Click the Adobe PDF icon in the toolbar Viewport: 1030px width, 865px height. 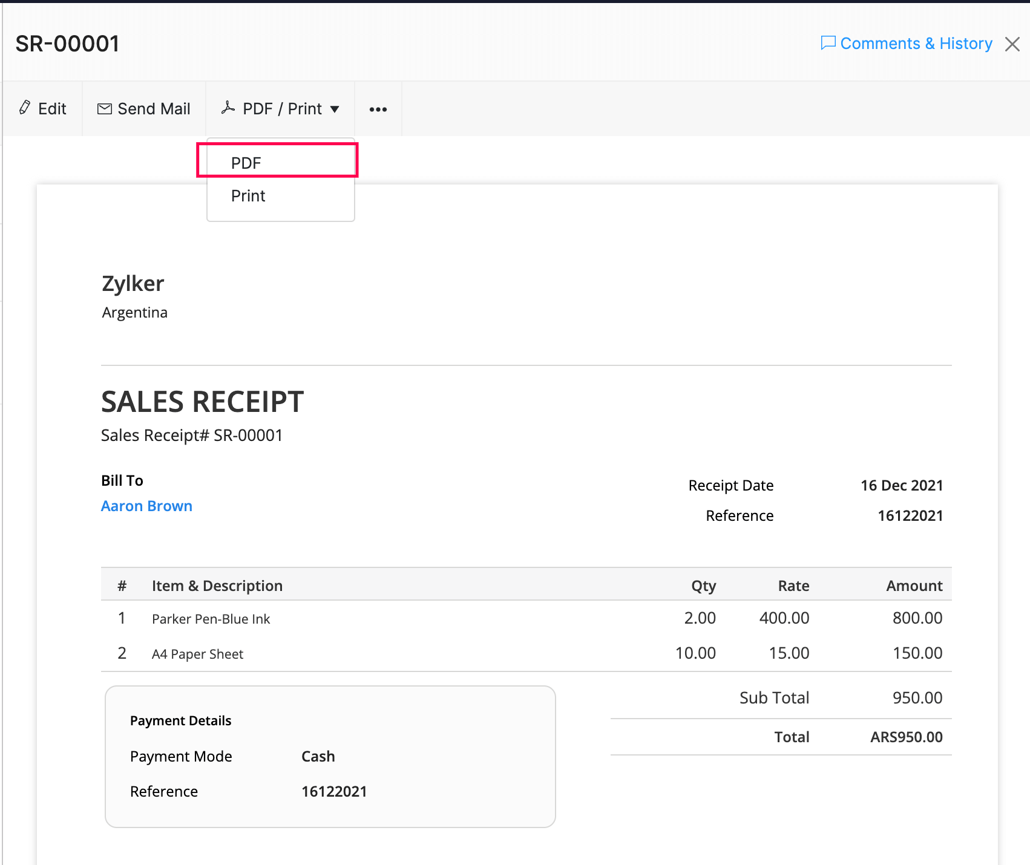coord(228,107)
